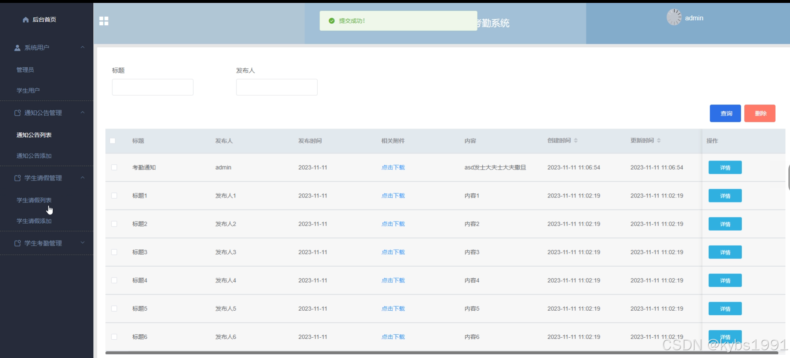
Task: Click the admin username in header
Action: pos(694,18)
